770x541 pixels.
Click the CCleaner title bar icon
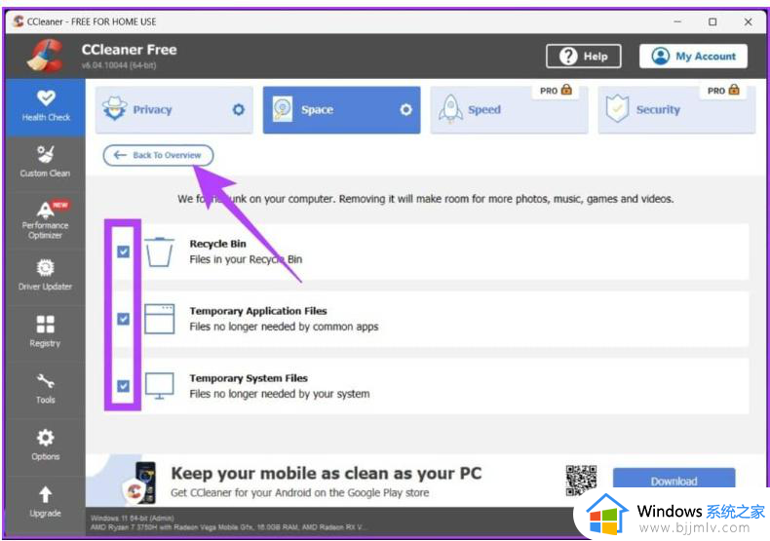coord(19,21)
